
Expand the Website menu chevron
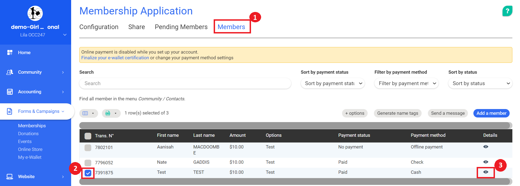point(63,177)
